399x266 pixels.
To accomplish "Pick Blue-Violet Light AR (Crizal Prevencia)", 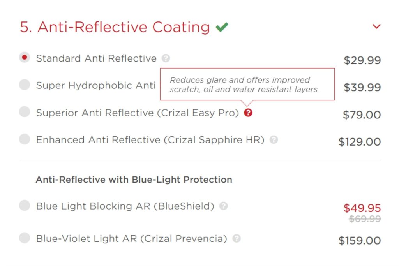I will tap(24, 238).
